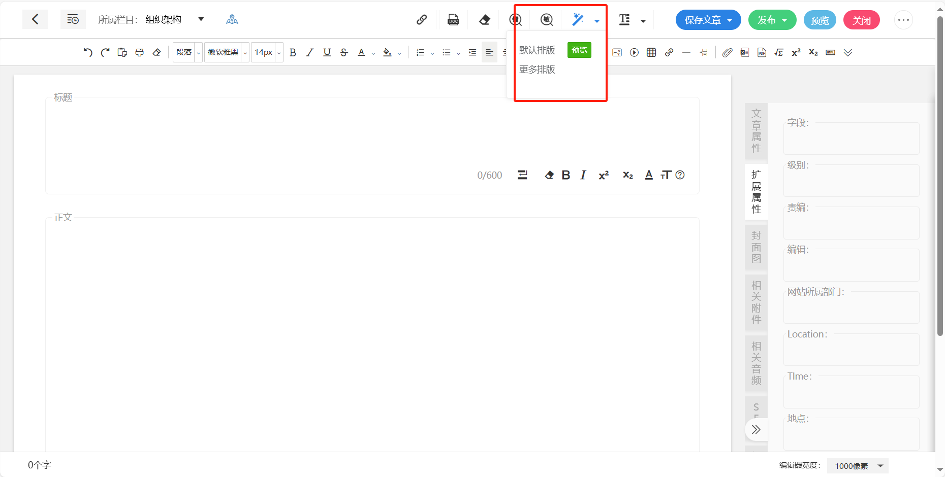Toggle bold in the main formatting toolbar
The image size is (945, 477).
(x=293, y=52)
